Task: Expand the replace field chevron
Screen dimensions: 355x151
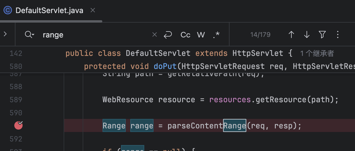Action: [x=5, y=34]
